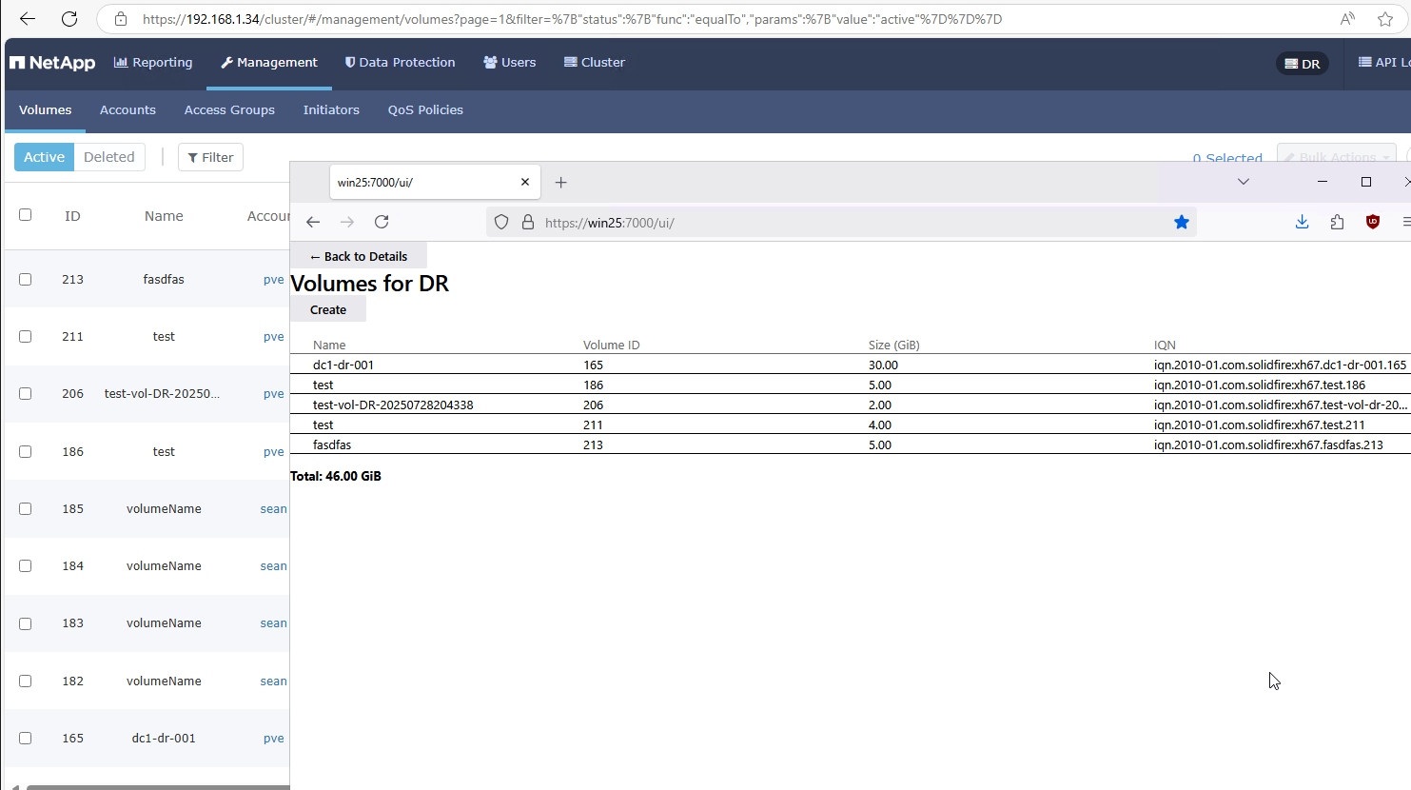The width and height of the screenshot is (1411, 790).
Task: Toggle the select-all checkbox in Volumes header
Action: click(x=26, y=215)
